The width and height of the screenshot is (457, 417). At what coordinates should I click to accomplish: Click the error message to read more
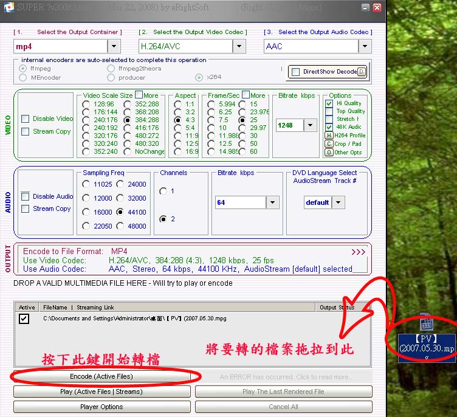(x=286, y=377)
